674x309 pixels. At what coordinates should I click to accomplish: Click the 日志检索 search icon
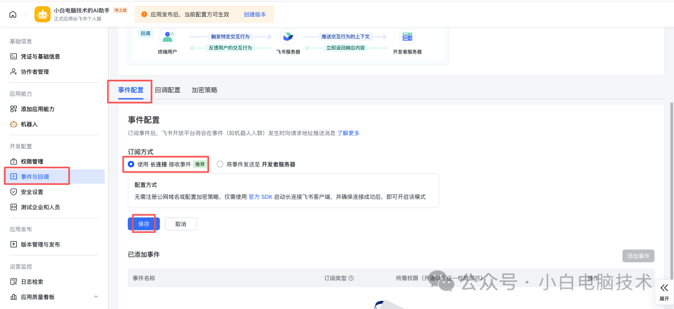13,282
